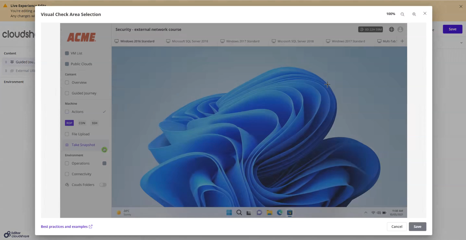Click the 100% zoom level value
Image resolution: width=466 pixels, height=240 pixels.
tap(391, 14)
